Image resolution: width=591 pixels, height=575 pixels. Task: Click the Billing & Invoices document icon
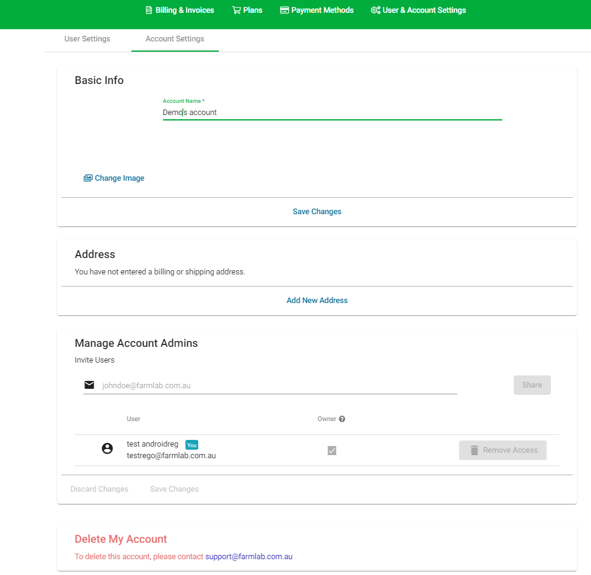pos(149,10)
